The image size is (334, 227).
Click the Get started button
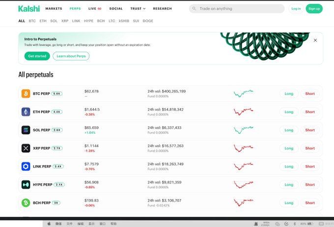(37, 56)
